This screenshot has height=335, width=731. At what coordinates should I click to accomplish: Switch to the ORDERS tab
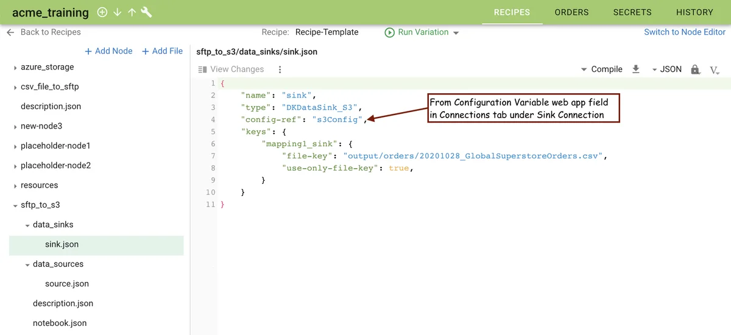tap(571, 12)
